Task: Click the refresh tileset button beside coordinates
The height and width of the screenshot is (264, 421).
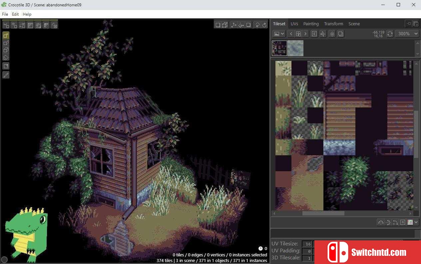Action: (390, 34)
